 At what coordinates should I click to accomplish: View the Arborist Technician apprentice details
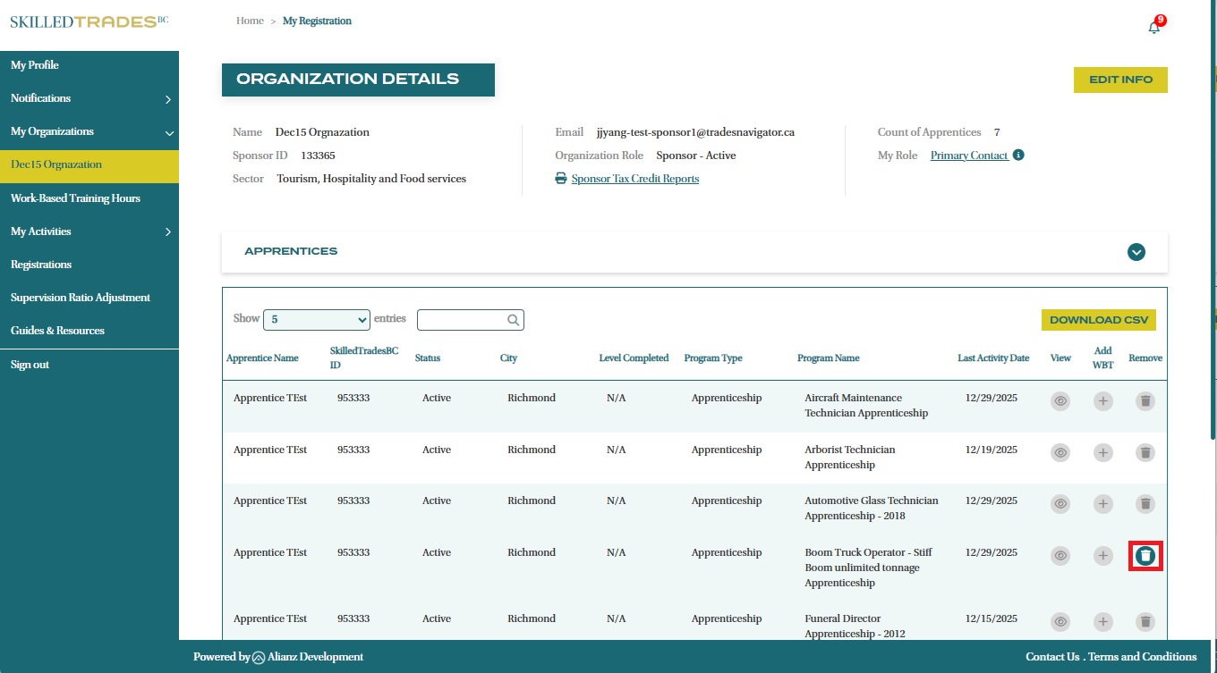click(1060, 453)
